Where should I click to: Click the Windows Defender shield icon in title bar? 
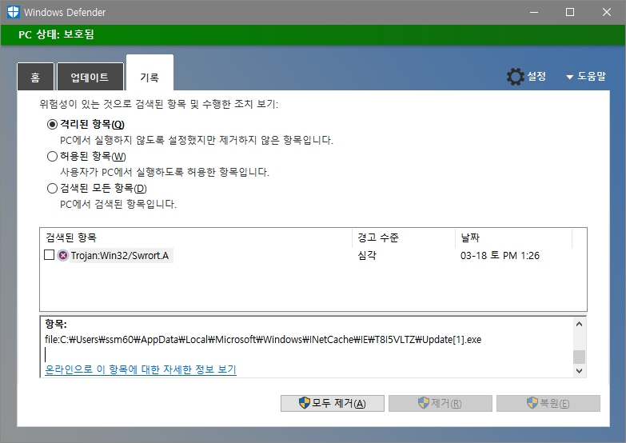(13, 12)
